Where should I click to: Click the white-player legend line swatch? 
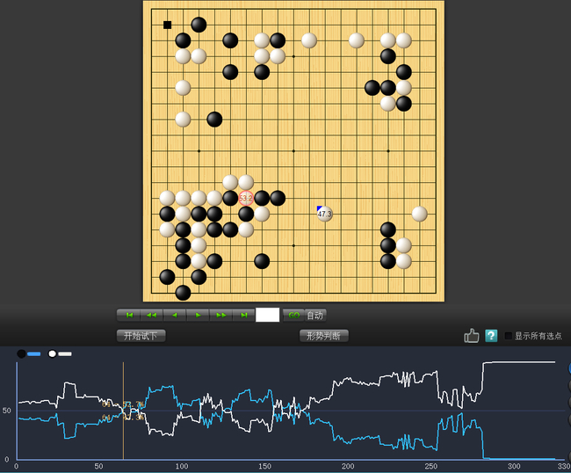(x=65, y=353)
